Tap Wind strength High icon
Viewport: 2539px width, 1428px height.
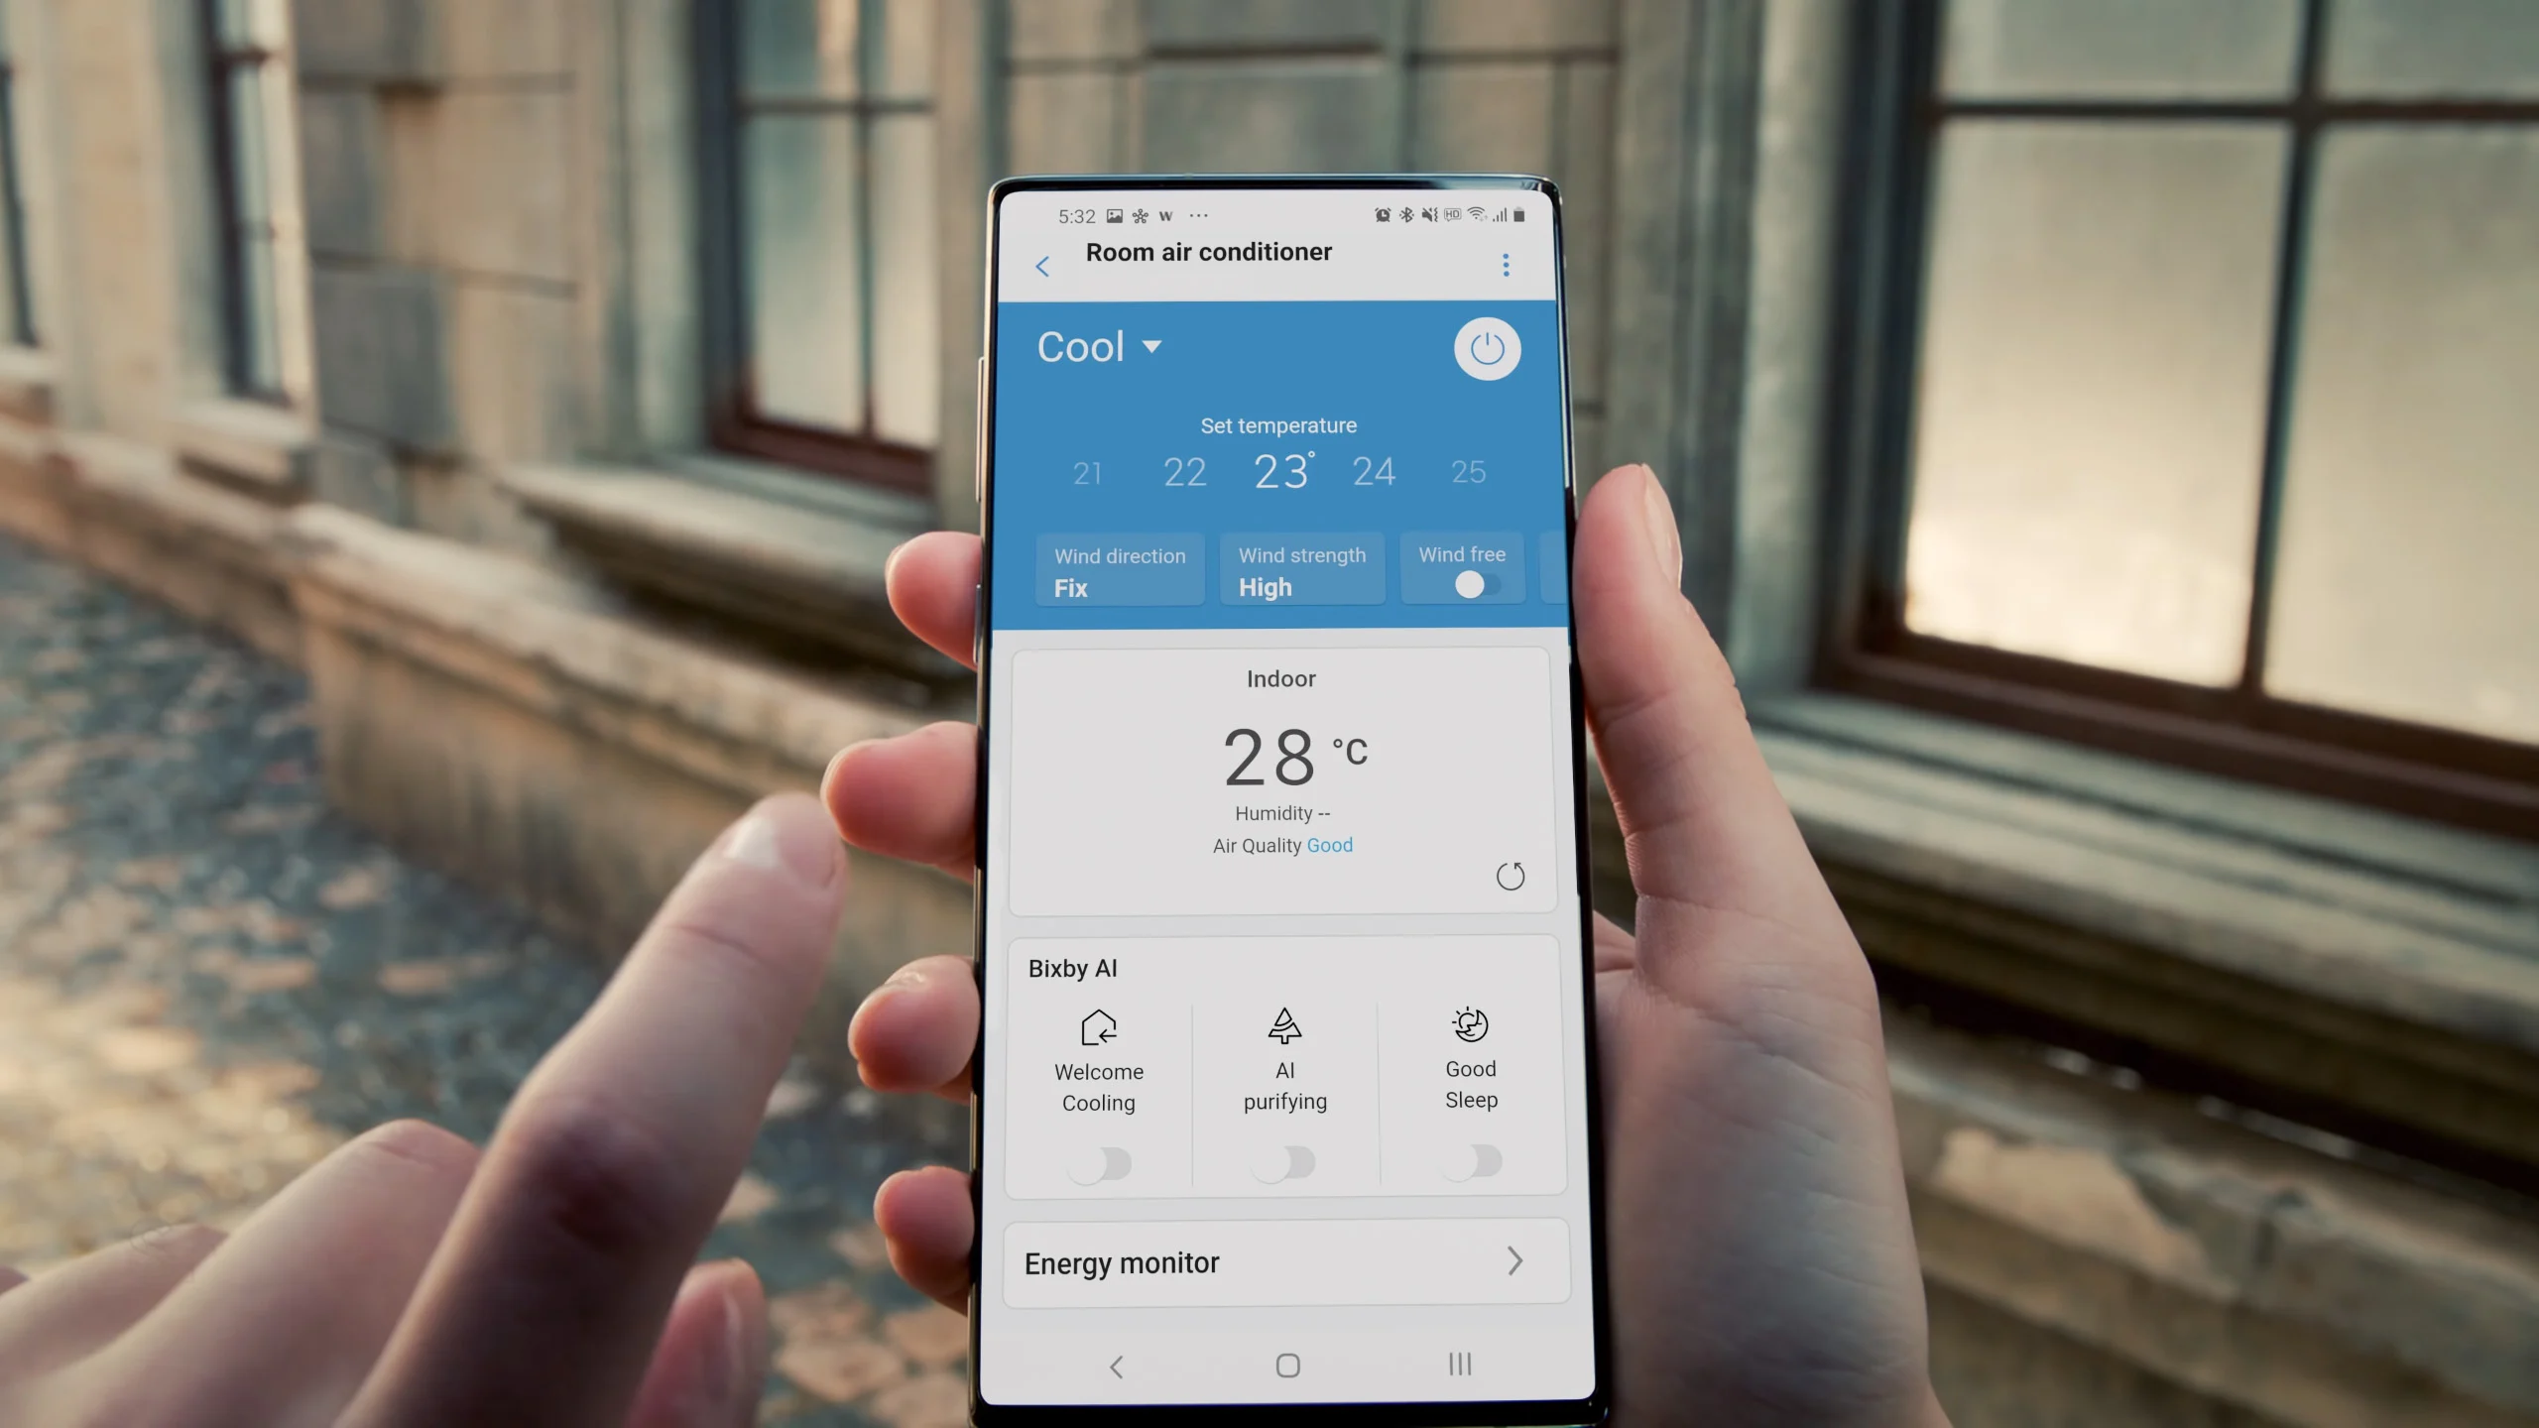(x=1302, y=572)
